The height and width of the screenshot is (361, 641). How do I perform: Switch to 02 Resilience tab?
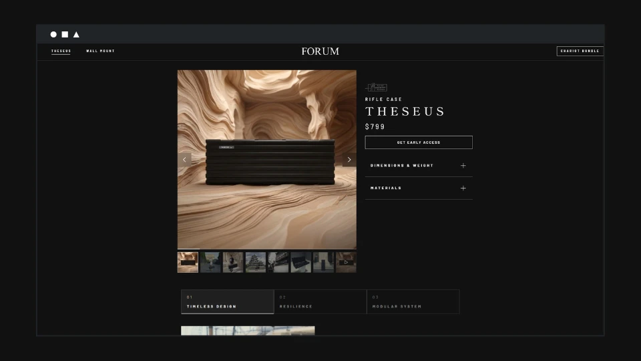(320, 302)
